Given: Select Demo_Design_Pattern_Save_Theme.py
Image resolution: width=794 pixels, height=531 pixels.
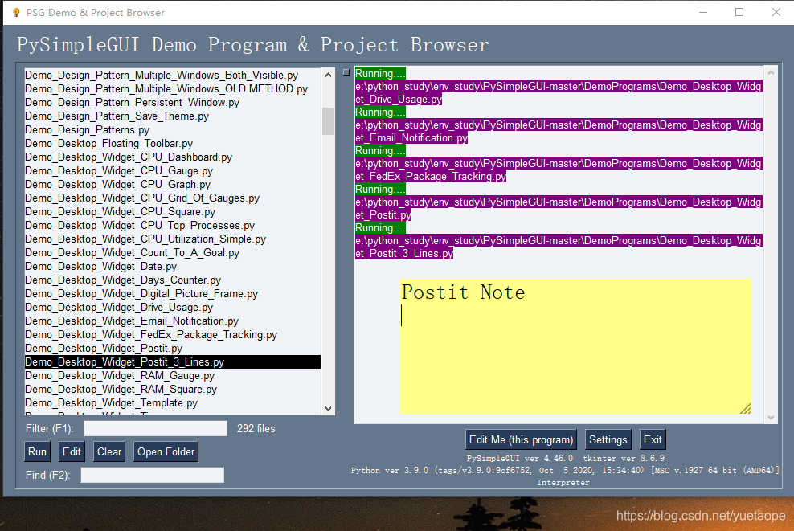Looking at the screenshot, I should (x=173, y=116).
